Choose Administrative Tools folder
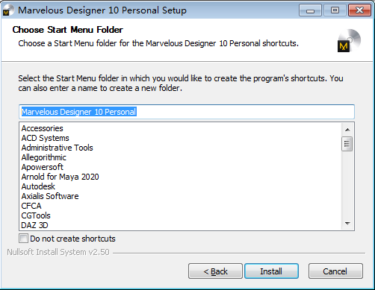 point(57,148)
